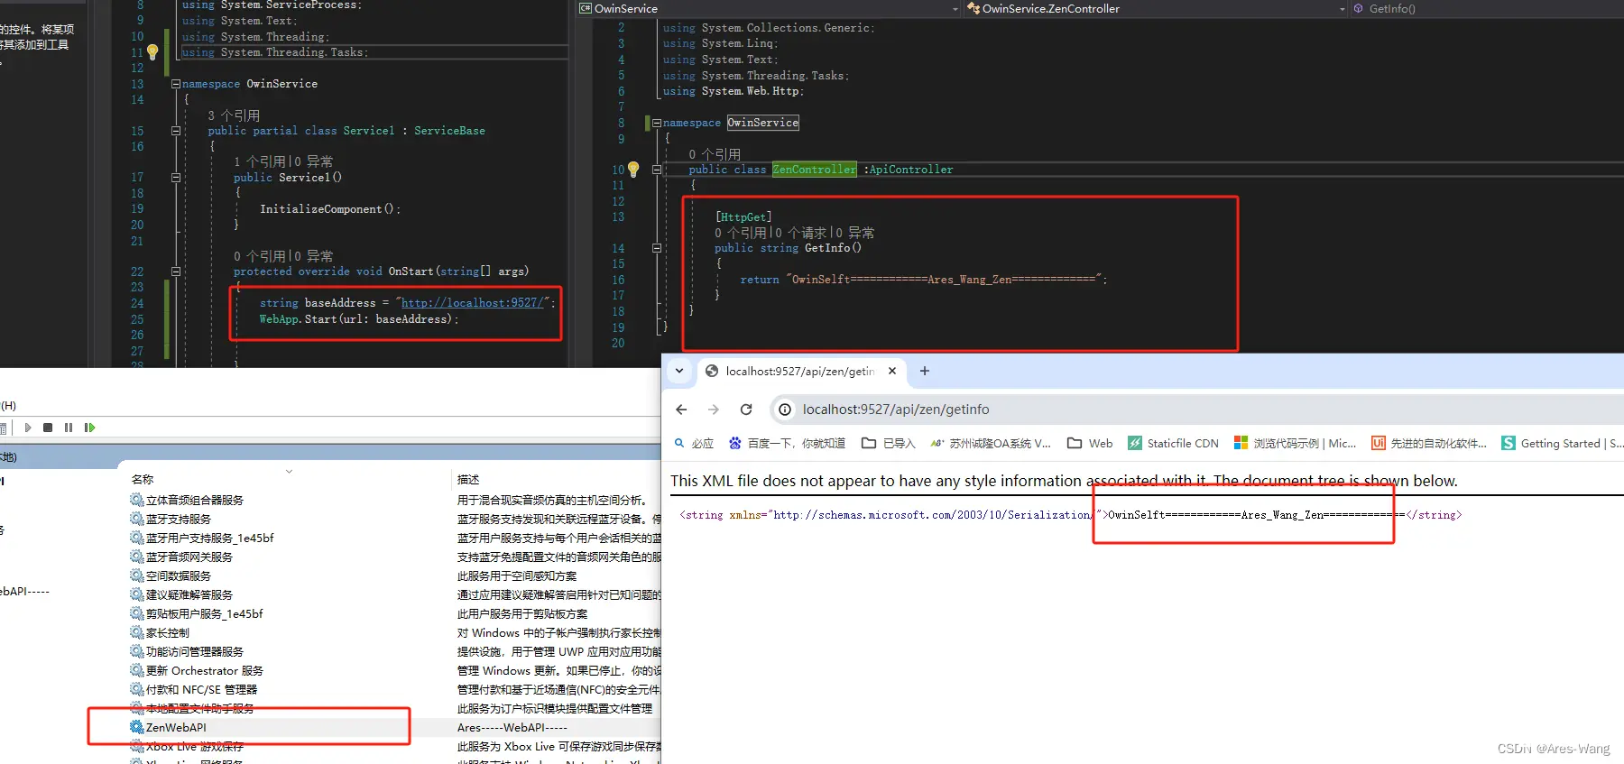The width and height of the screenshot is (1624, 764).
Task: Click the Start Service play icon
Action: coord(28,428)
